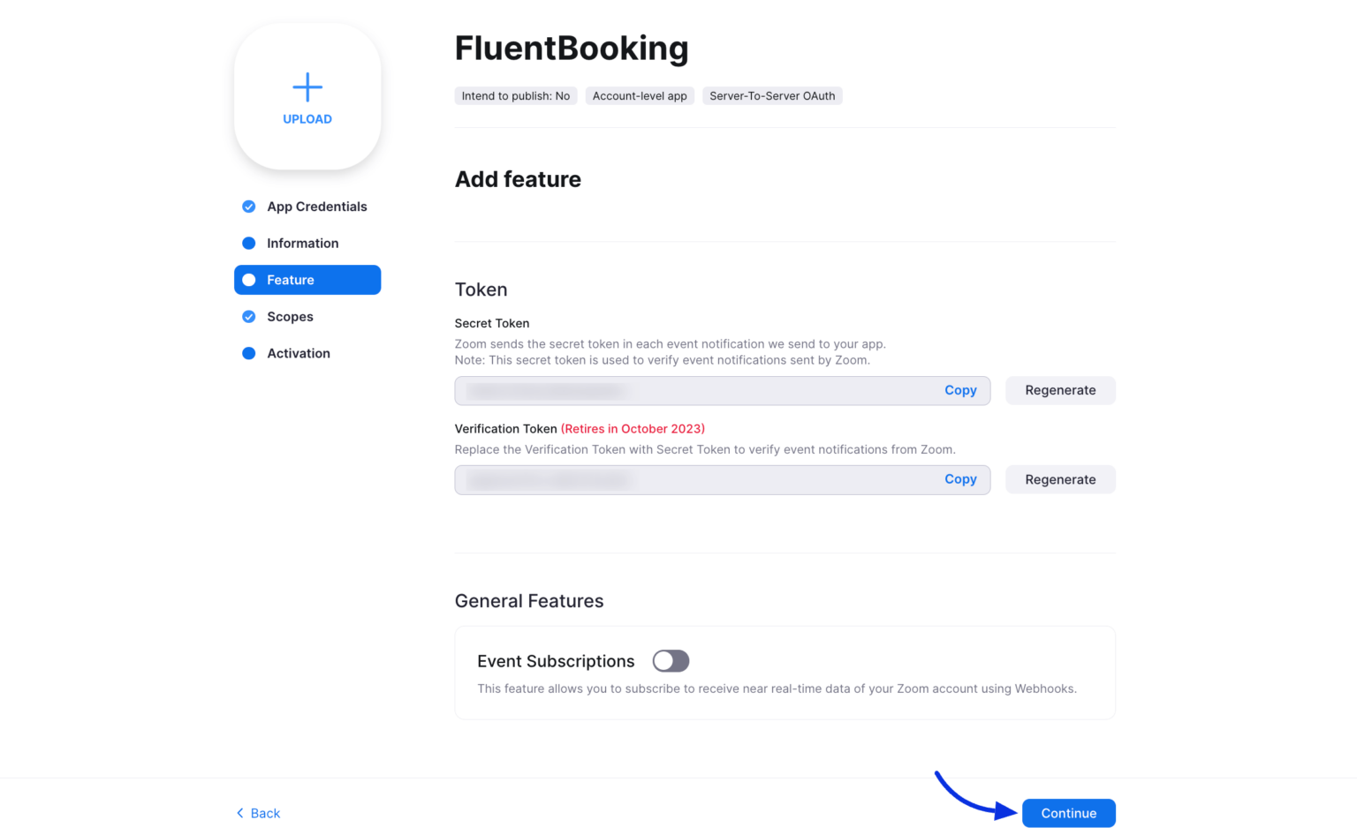This screenshot has width=1357, height=835.
Task: Regenerate the Secret Token
Action: 1060,389
